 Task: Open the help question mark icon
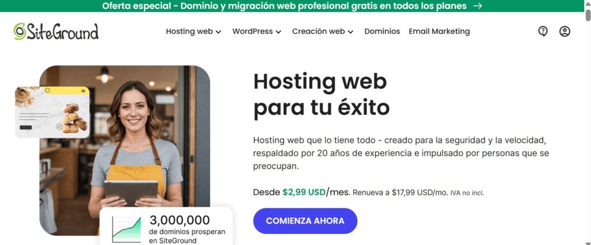click(x=543, y=31)
